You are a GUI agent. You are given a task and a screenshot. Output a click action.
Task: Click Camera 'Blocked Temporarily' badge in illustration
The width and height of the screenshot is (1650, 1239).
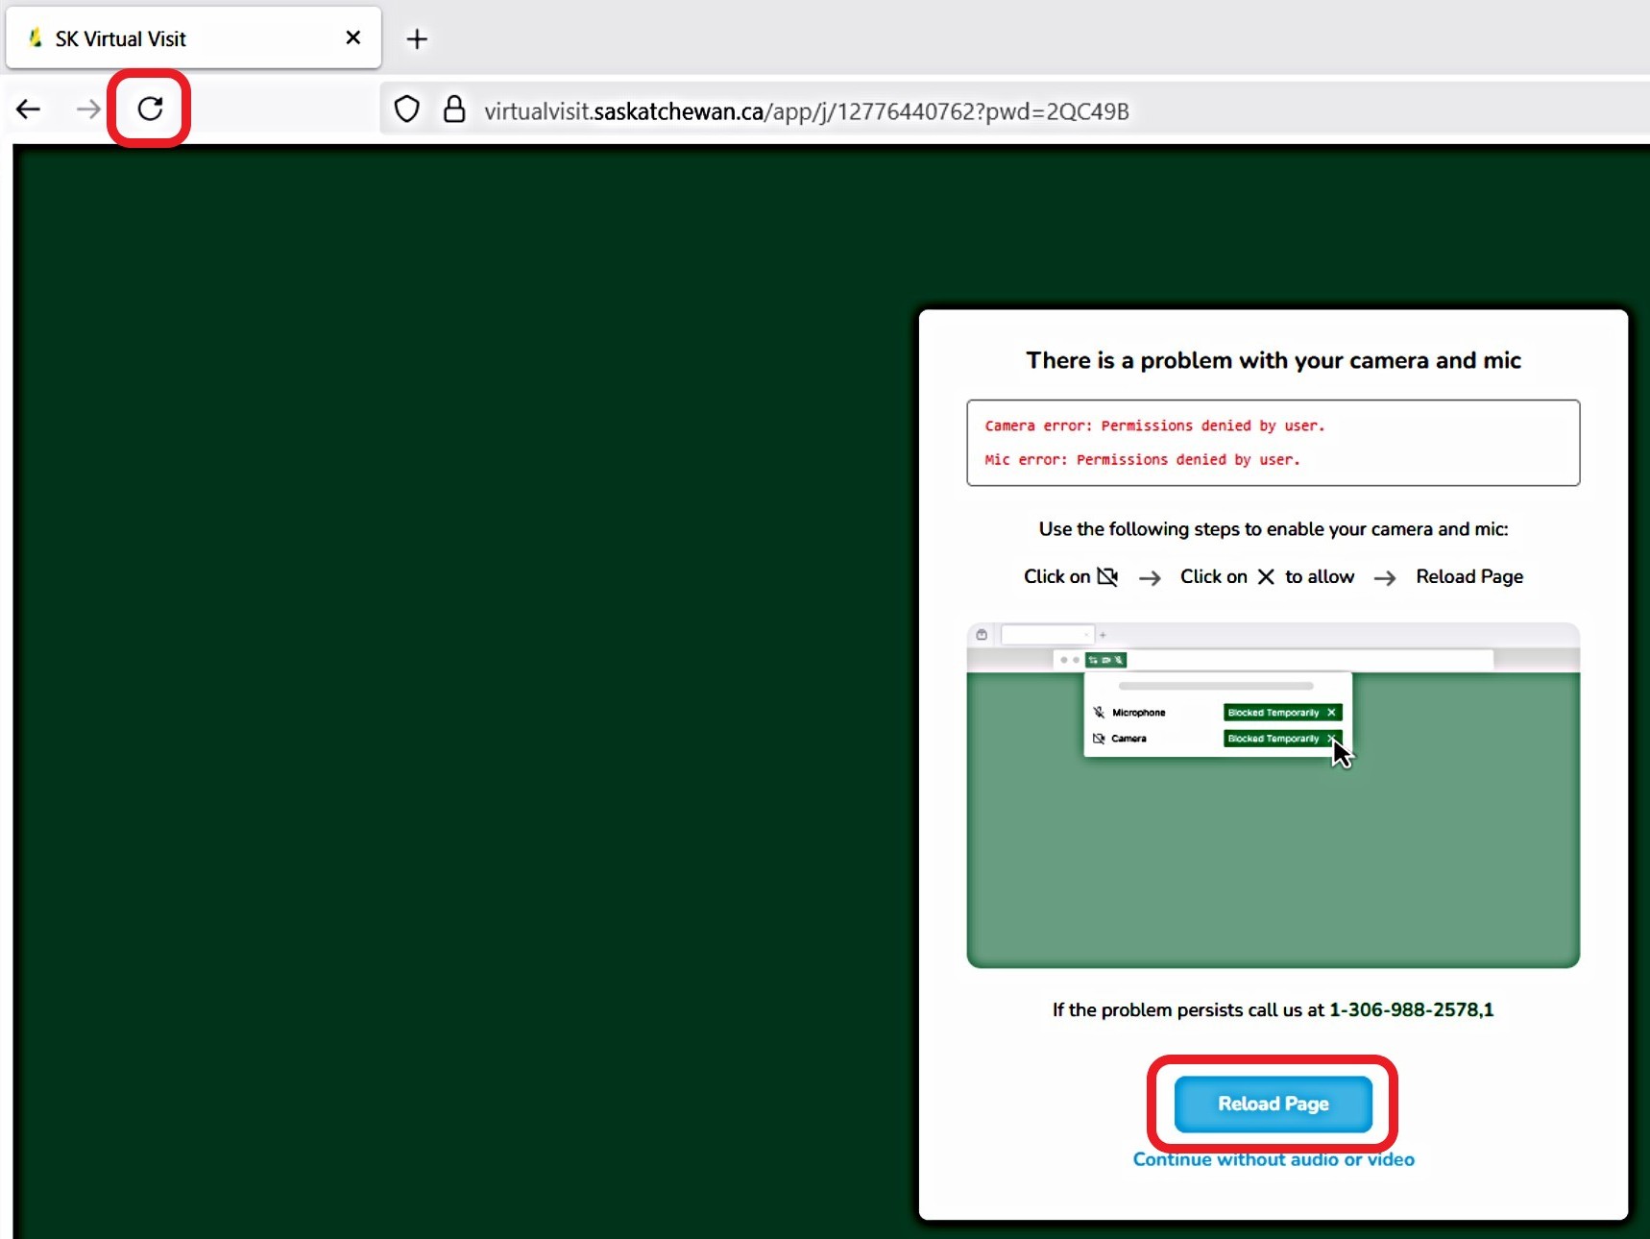pos(1274,739)
